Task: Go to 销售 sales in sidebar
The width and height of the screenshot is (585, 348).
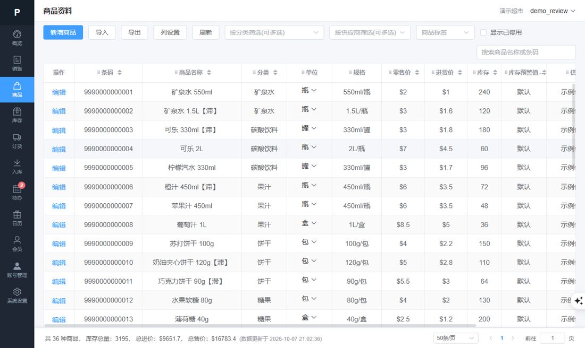Action: (x=17, y=64)
